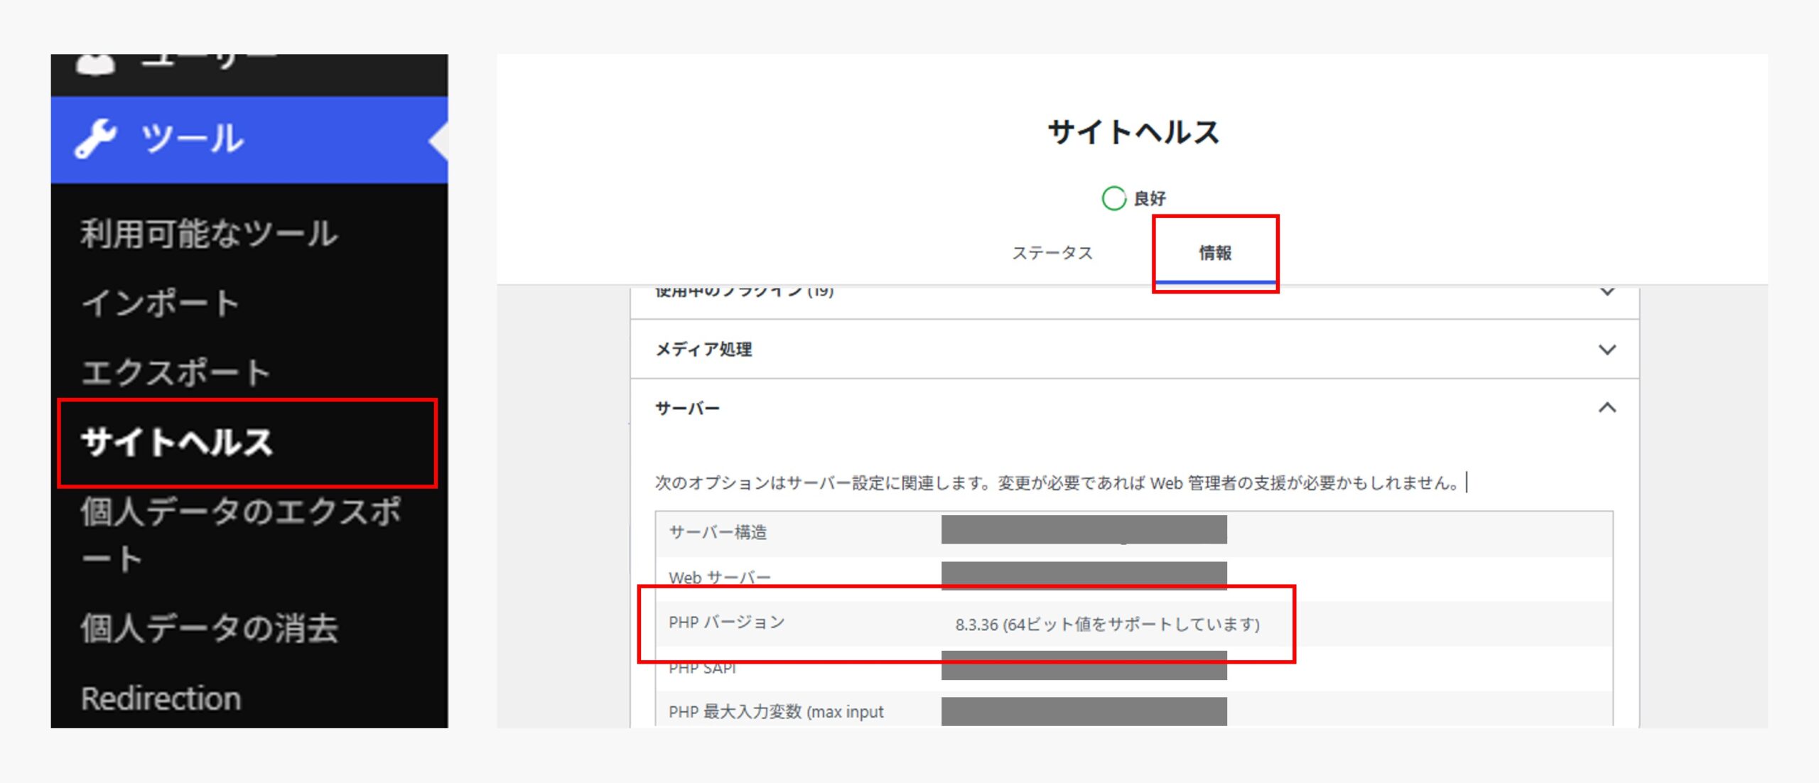Switch to the 情報 tab
Viewport: 1819px width, 783px height.
point(1215,253)
